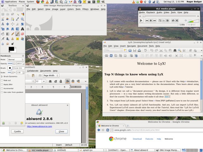Open the Filters menu in GIMP
This screenshot has width=203, height=152.
[x=85, y=9]
